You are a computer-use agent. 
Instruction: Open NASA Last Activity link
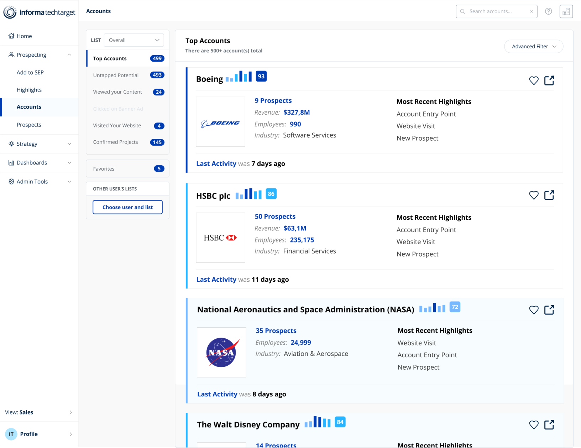point(217,394)
